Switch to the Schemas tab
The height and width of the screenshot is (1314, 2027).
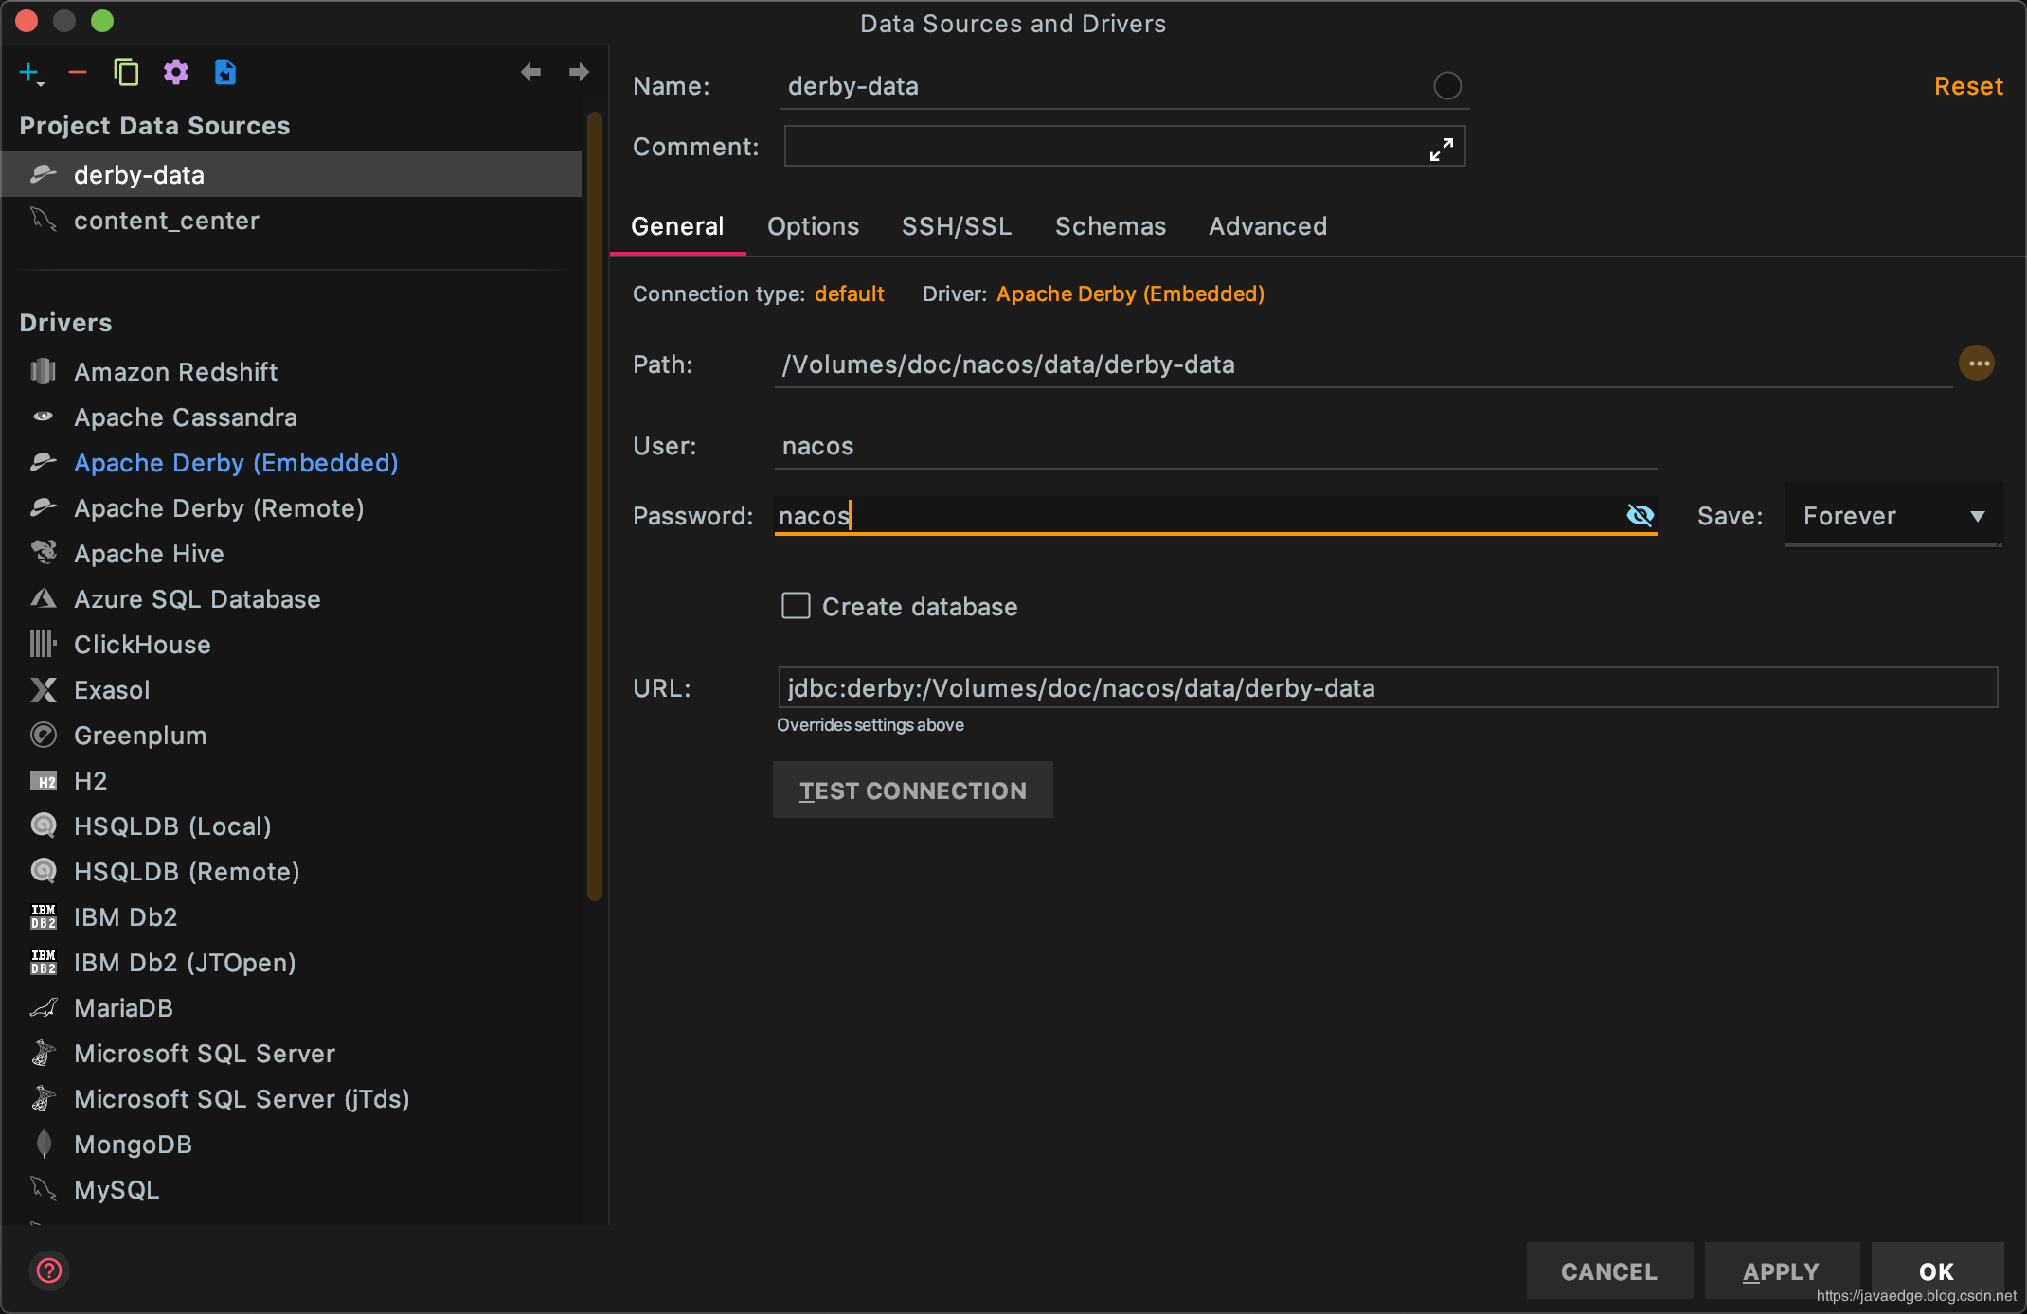[x=1110, y=226]
